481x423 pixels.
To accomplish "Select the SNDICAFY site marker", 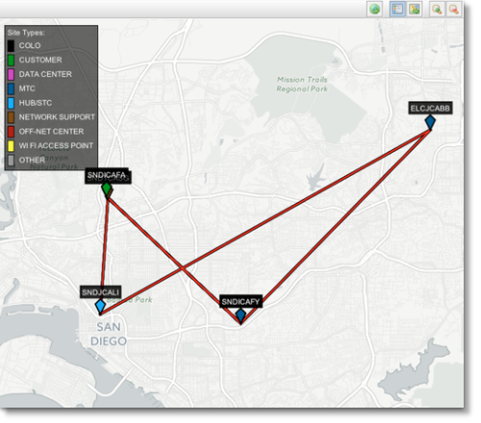I will click(x=240, y=315).
